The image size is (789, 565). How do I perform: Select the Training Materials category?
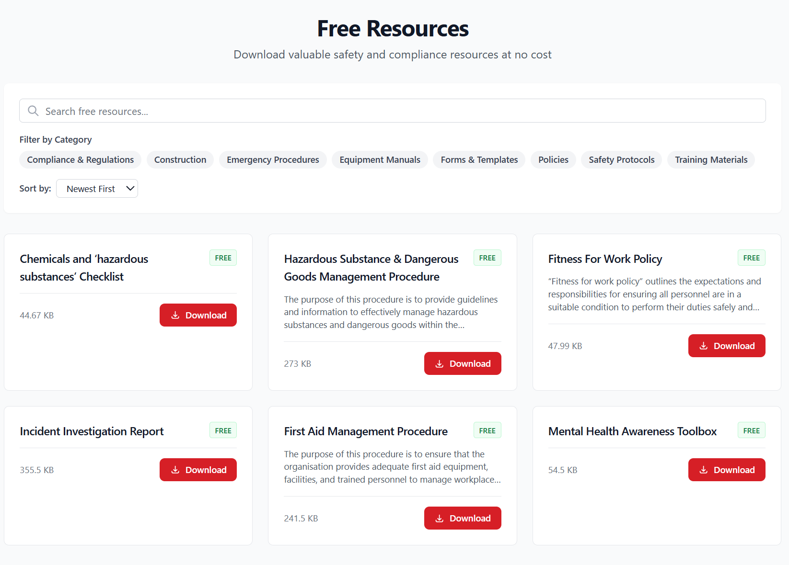(x=711, y=159)
